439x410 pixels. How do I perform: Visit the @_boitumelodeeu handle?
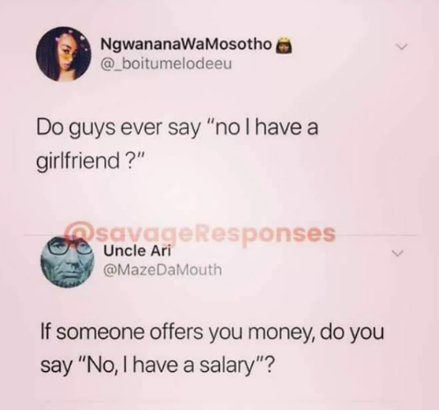[166, 64]
